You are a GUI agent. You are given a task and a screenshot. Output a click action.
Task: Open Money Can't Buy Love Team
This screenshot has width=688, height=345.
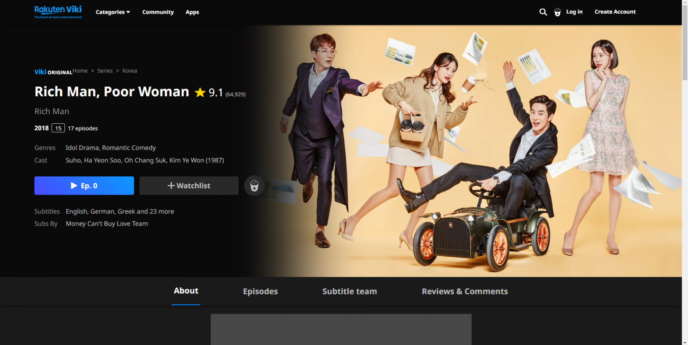[107, 223]
